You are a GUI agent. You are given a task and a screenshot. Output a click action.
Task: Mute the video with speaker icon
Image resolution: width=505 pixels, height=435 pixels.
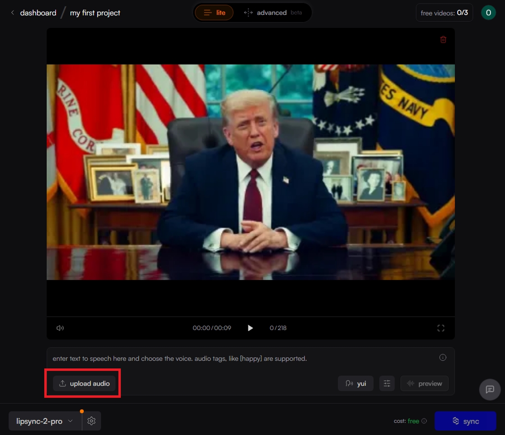point(60,328)
